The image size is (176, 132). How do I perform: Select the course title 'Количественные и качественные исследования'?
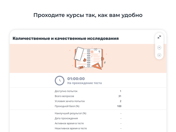[x=66, y=38]
